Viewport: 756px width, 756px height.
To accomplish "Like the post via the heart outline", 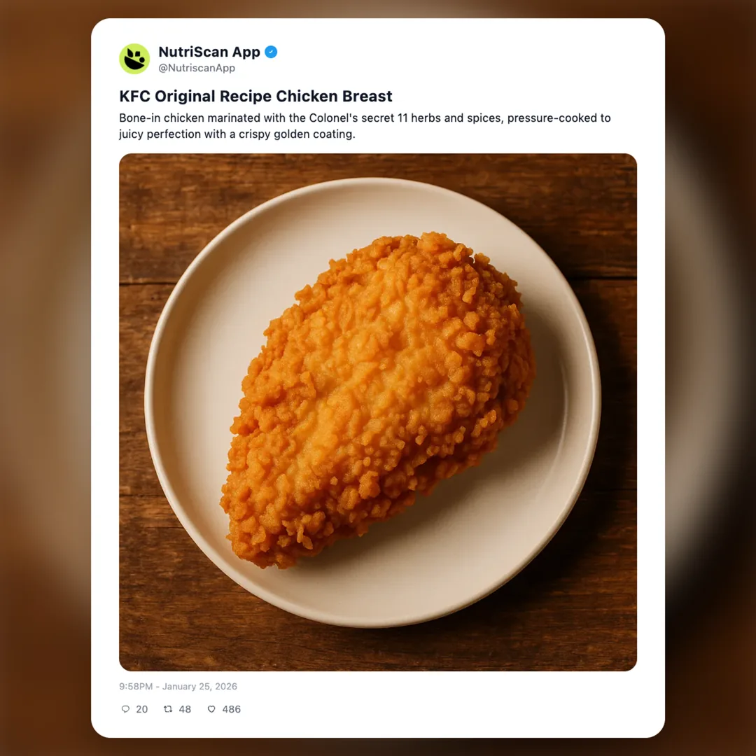I will coord(211,709).
